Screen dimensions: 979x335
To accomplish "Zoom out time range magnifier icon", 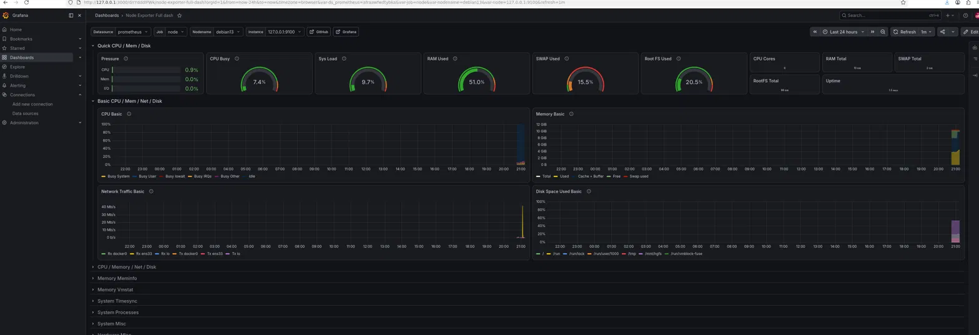I will tap(883, 32).
